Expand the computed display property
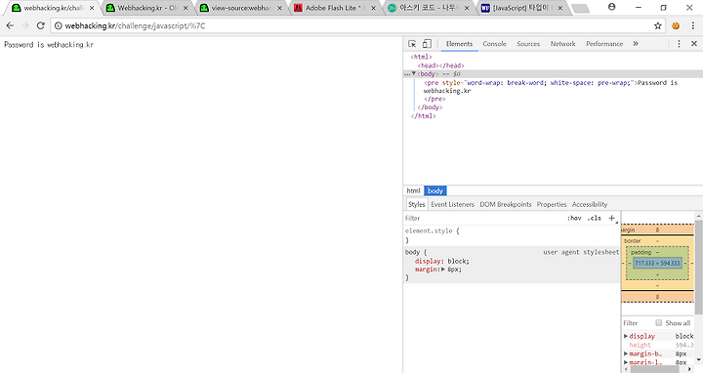 tap(626, 336)
